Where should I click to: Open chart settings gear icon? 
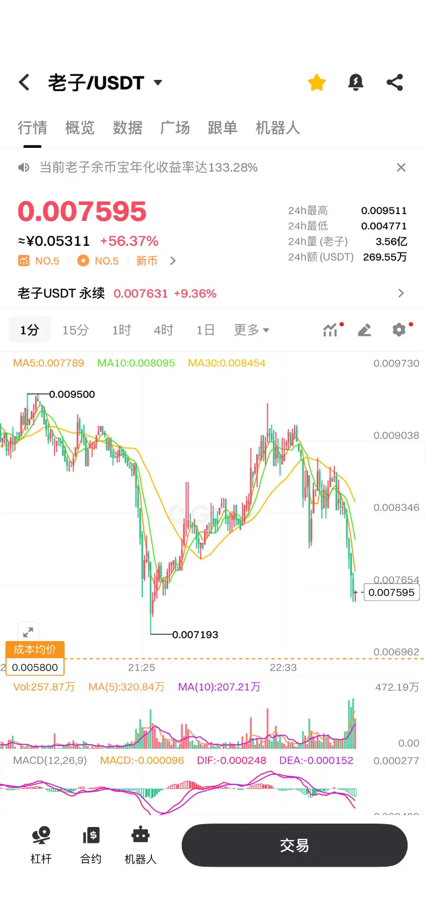pos(399,330)
